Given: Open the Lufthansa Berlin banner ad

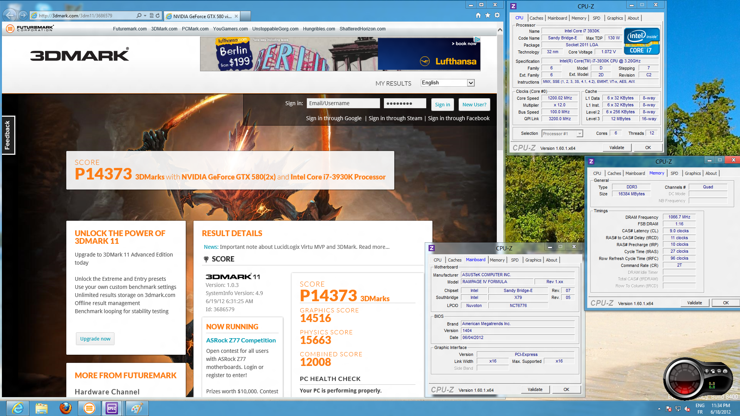Looking at the screenshot, I should coord(340,54).
